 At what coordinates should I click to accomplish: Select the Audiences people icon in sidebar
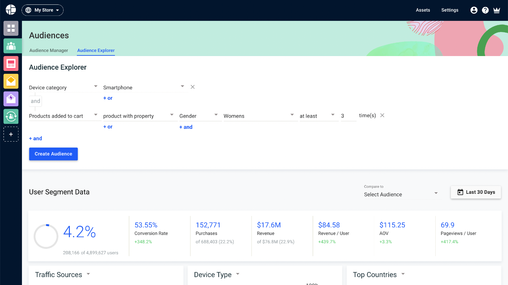click(11, 46)
